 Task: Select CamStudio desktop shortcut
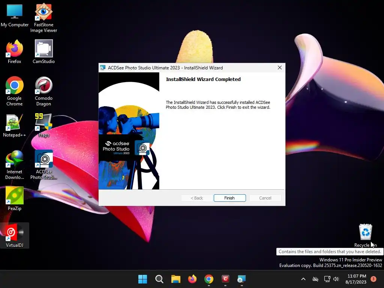[x=43, y=52]
